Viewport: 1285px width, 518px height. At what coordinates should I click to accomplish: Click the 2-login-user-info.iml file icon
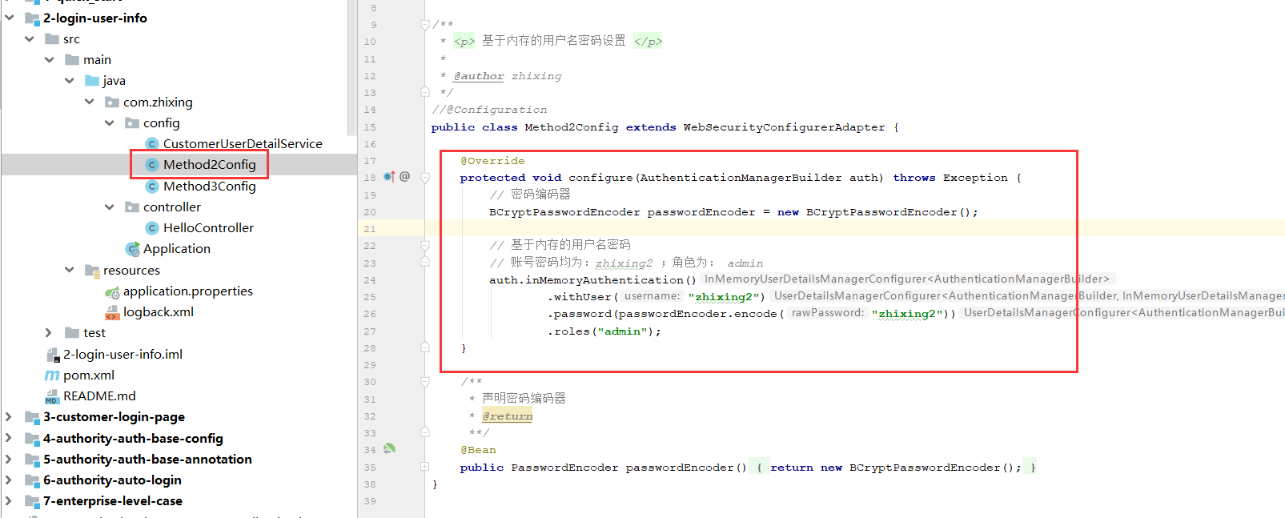[52, 354]
